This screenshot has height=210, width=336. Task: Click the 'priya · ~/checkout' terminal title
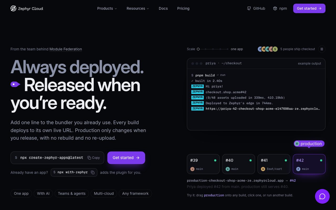[224, 63]
